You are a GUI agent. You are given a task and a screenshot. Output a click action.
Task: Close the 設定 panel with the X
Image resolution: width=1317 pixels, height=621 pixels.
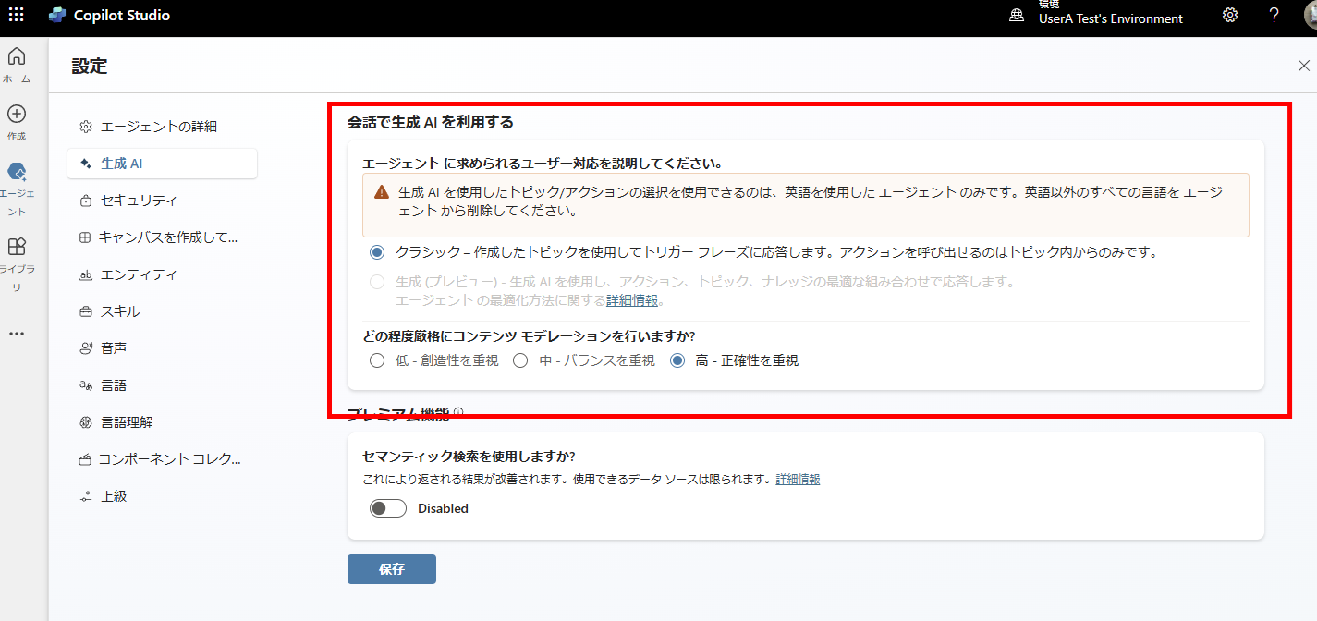click(1303, 65)
